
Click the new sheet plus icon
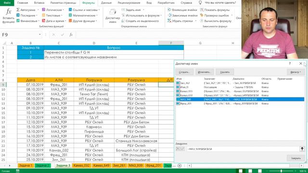[180, 165]
